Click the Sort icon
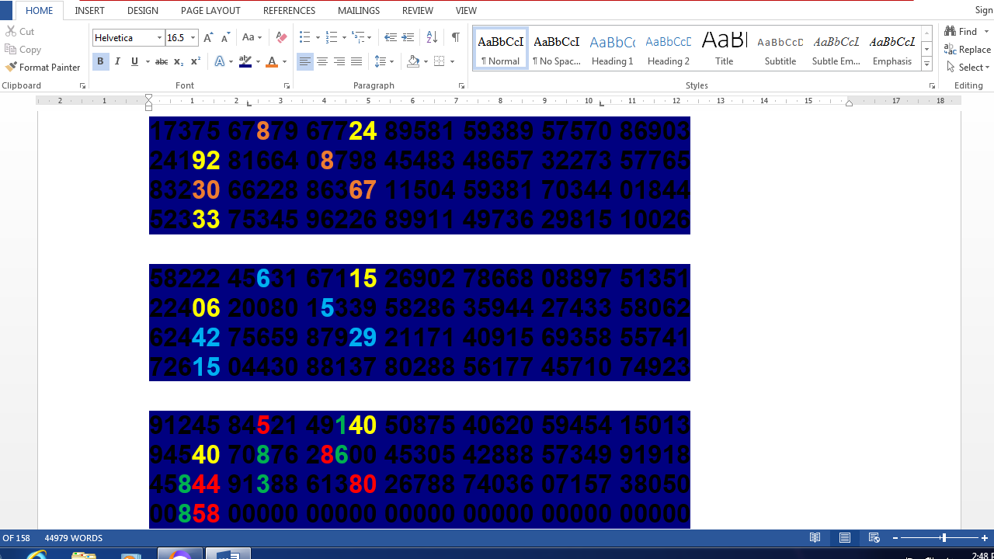This screenshot has width=994, height=559. (x=432, y=37)
